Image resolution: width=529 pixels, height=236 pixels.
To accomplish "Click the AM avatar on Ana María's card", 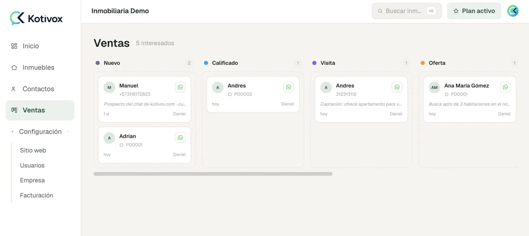I will click(x=434, y=87).
